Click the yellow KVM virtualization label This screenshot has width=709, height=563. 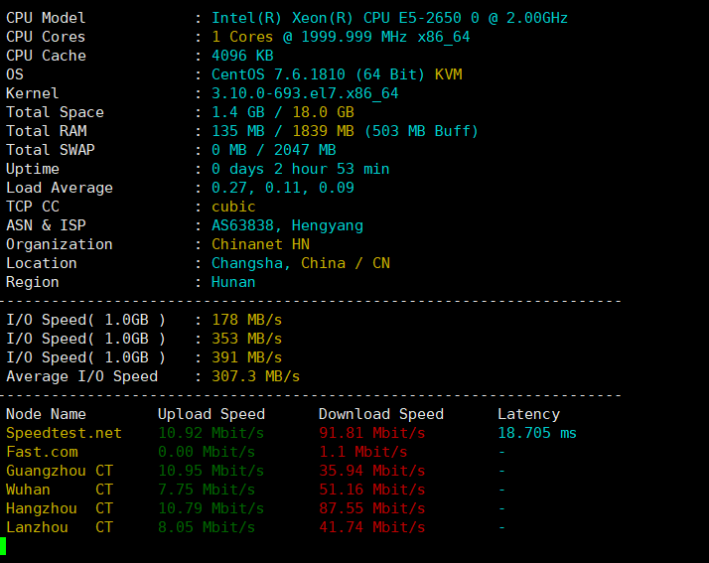(x=448, y=74)
